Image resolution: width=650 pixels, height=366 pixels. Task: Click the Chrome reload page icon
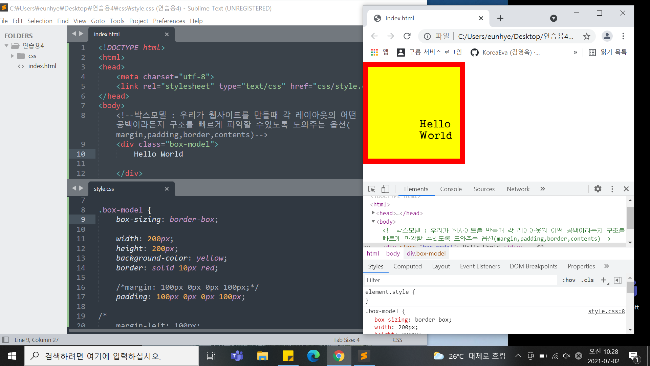pos(407,36)
